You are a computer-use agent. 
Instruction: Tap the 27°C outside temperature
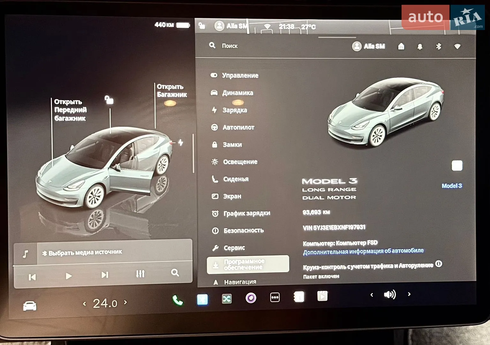pyautogui.click(x=308, y=27)
